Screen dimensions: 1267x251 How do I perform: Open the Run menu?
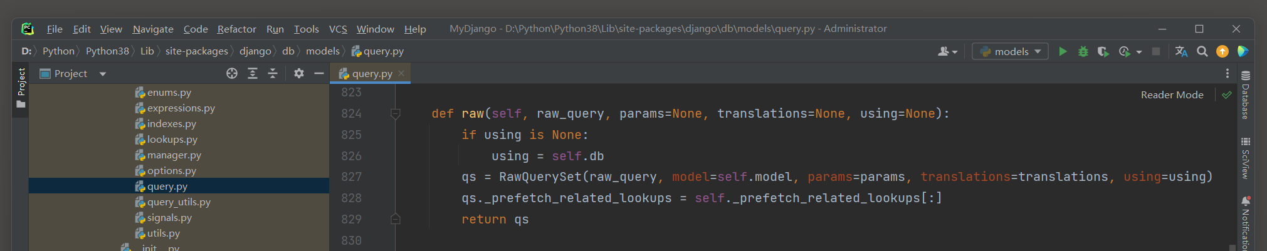275,29
